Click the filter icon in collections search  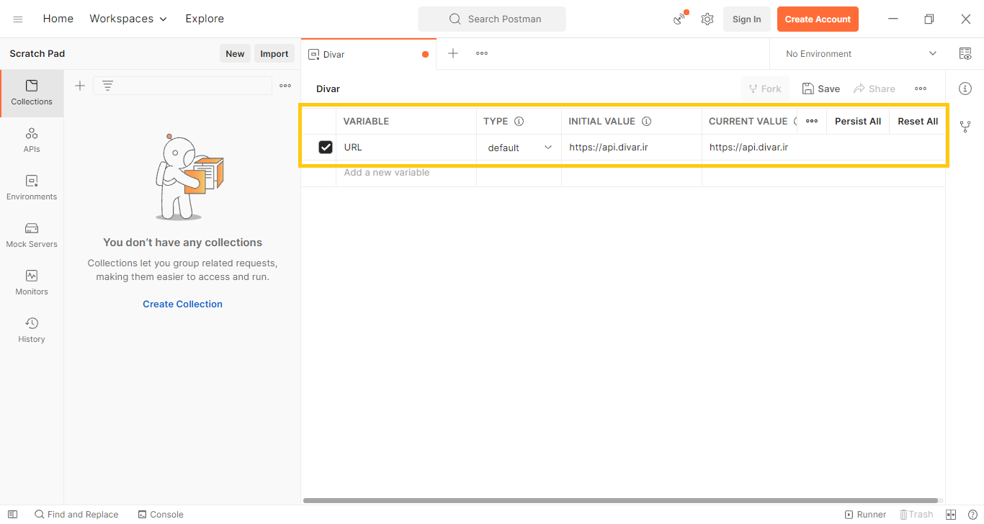107,86
